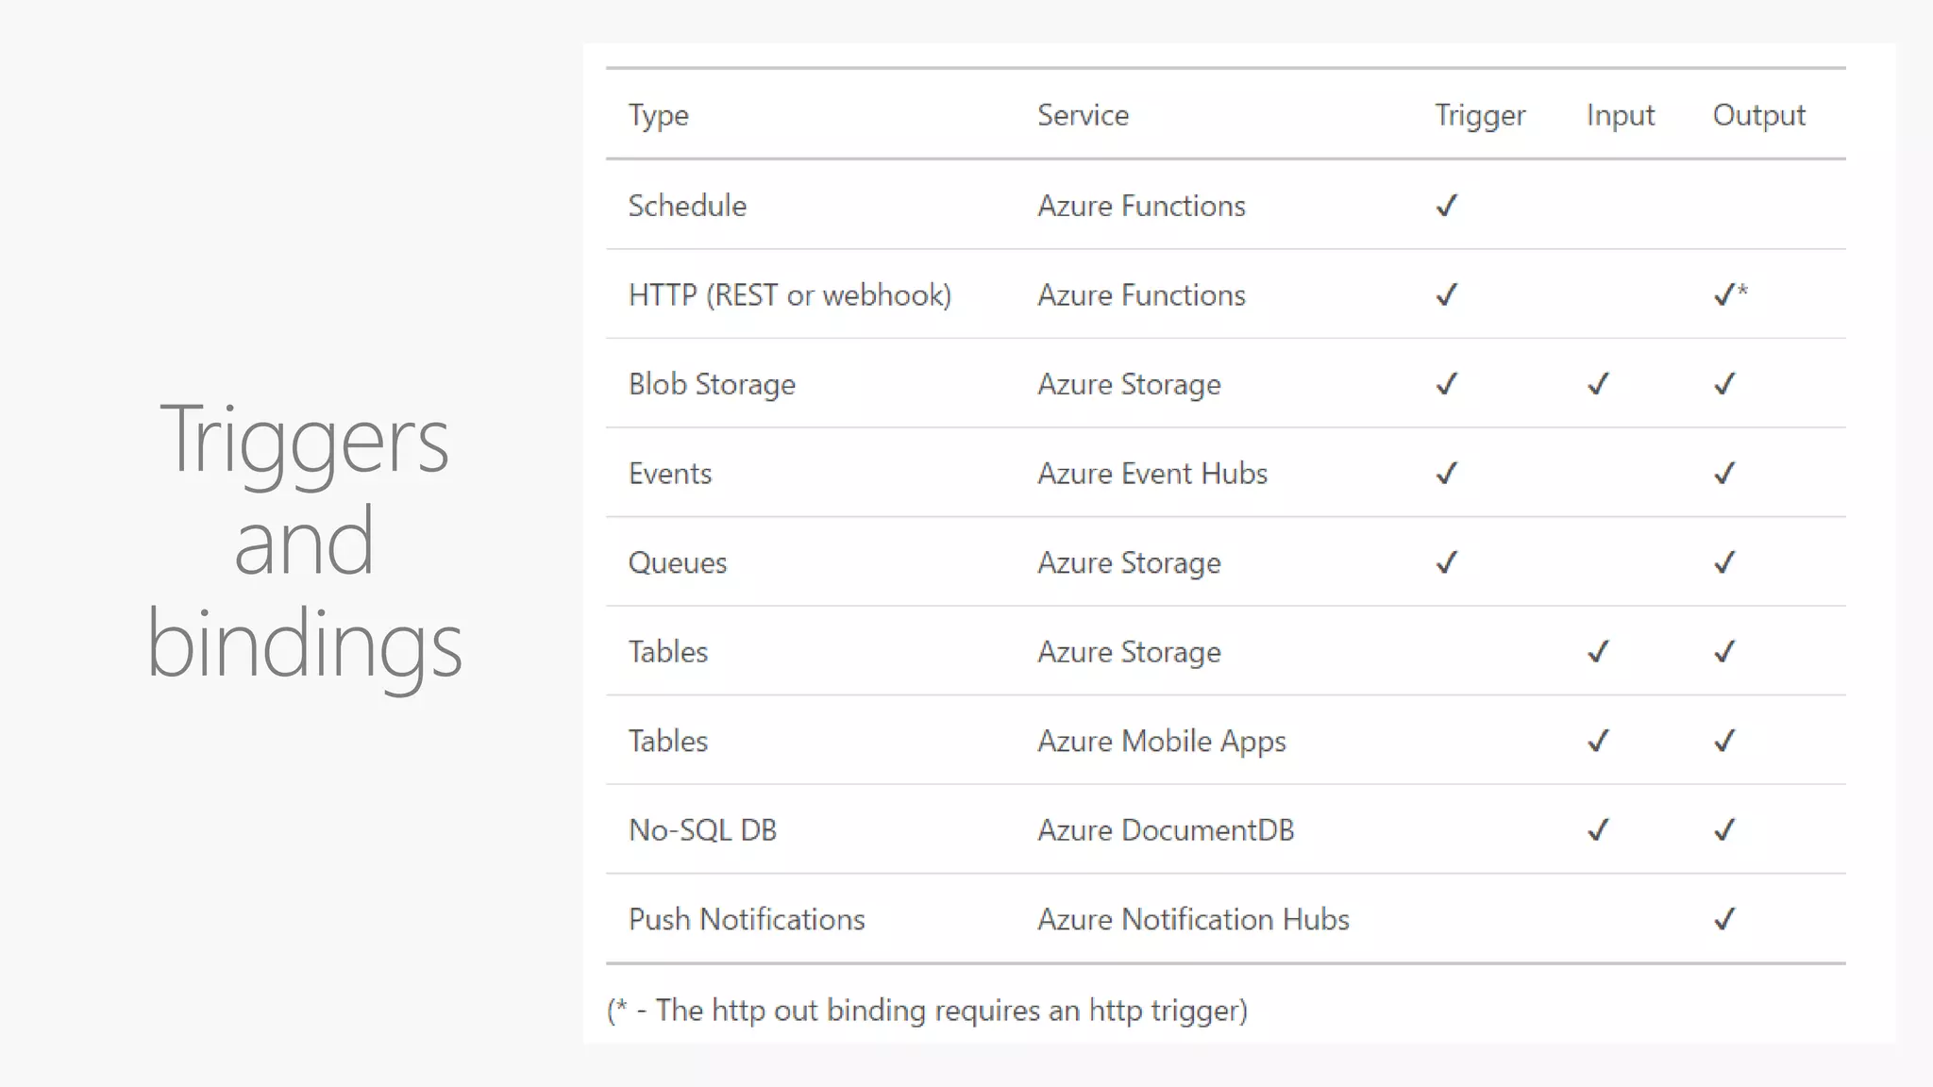Click Azure Storage in the Blob Storage row
The height and width of the screenshot is (1087, 1933).
pos(1129,385)
